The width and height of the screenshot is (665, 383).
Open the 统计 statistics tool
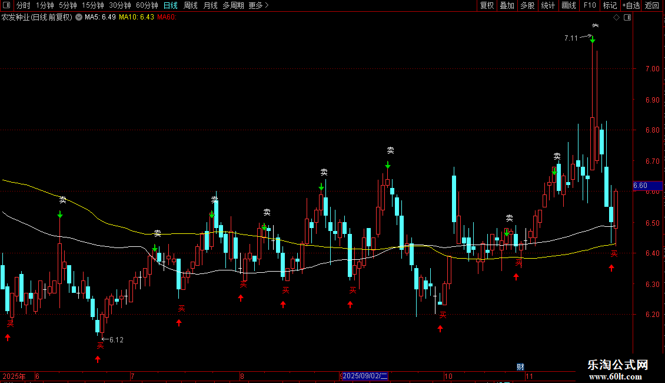[x=548, y=5]
